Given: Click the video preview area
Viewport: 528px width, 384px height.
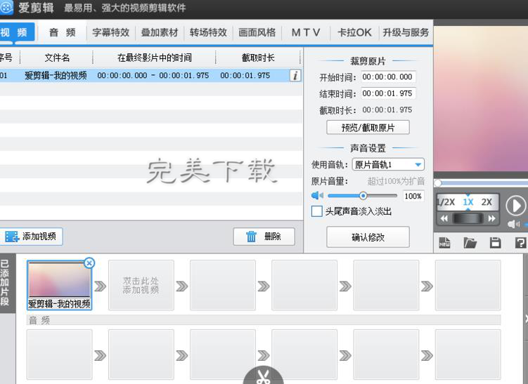Looking at the screenshot, I should [480, 99].
